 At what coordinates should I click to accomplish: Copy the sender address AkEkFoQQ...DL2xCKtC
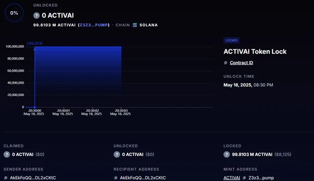pos(6,178)
